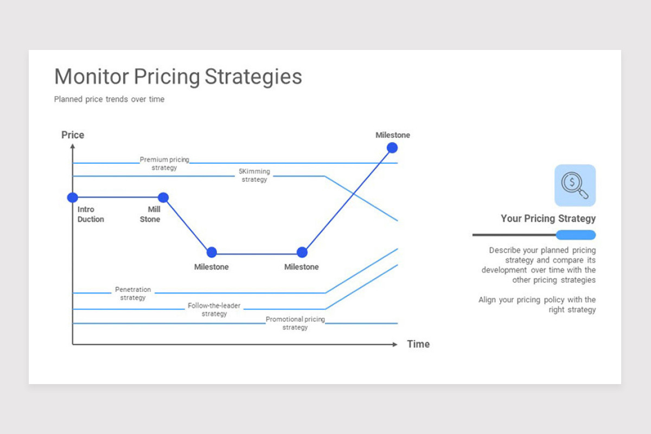Click the Premium pricing strategy label
Screen dimensions: 651x434
pos(164,163)
